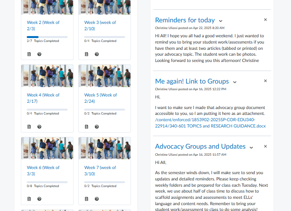Click quiz question icon in Week 4 card
Viewport: 291px width, 211px height.
[39, 127]
